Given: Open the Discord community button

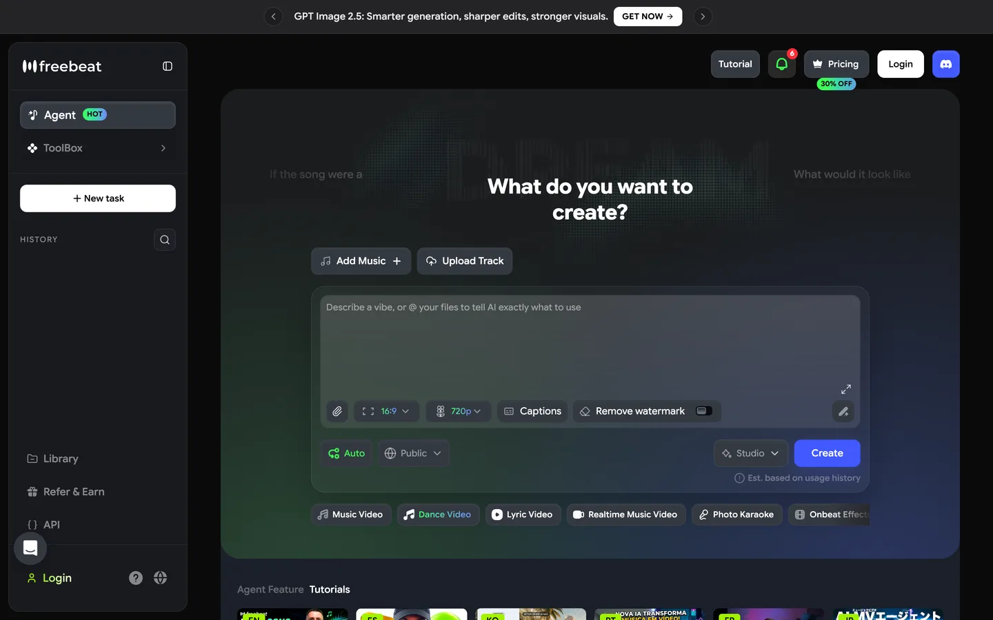Looking at the screenshot, I should coord(946,64).
